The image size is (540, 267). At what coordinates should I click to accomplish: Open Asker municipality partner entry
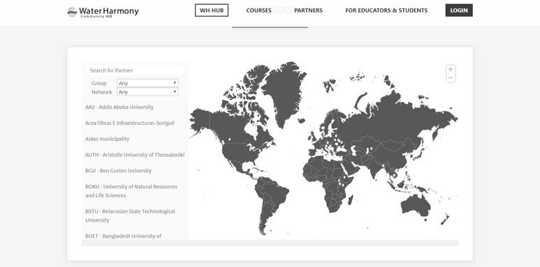(107, 139)
